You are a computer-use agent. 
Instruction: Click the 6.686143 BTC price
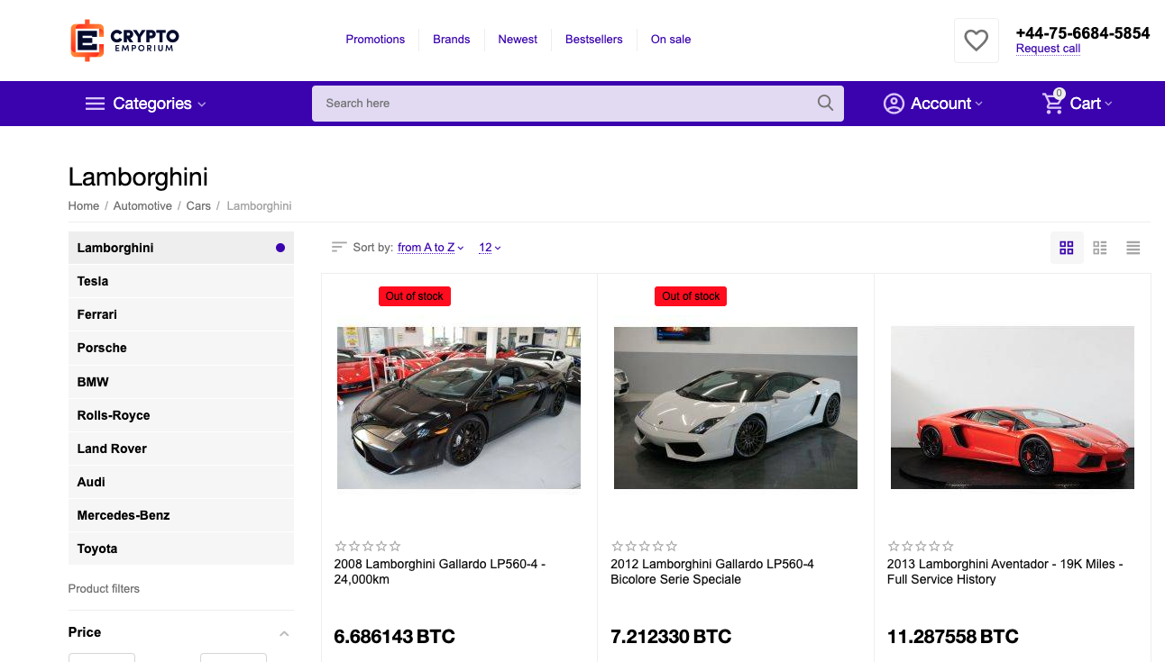coord(394,637)
